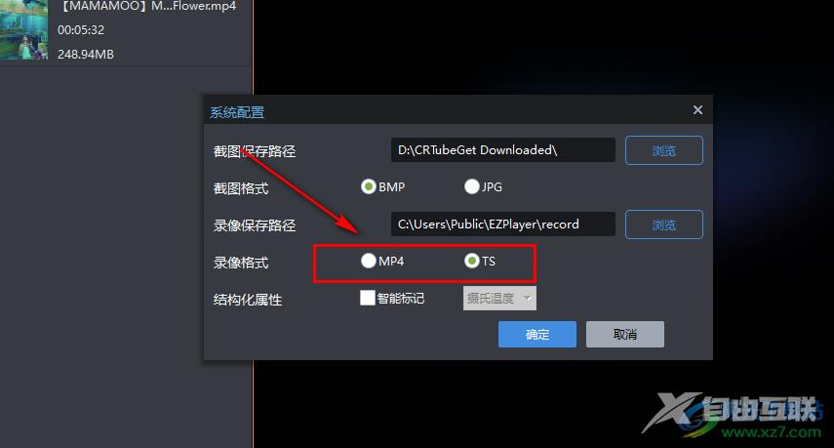This screenshot has width=834, height=448.
Task: Open the 摄氏温度 dropdown
Action: click(x=499, y=298)
